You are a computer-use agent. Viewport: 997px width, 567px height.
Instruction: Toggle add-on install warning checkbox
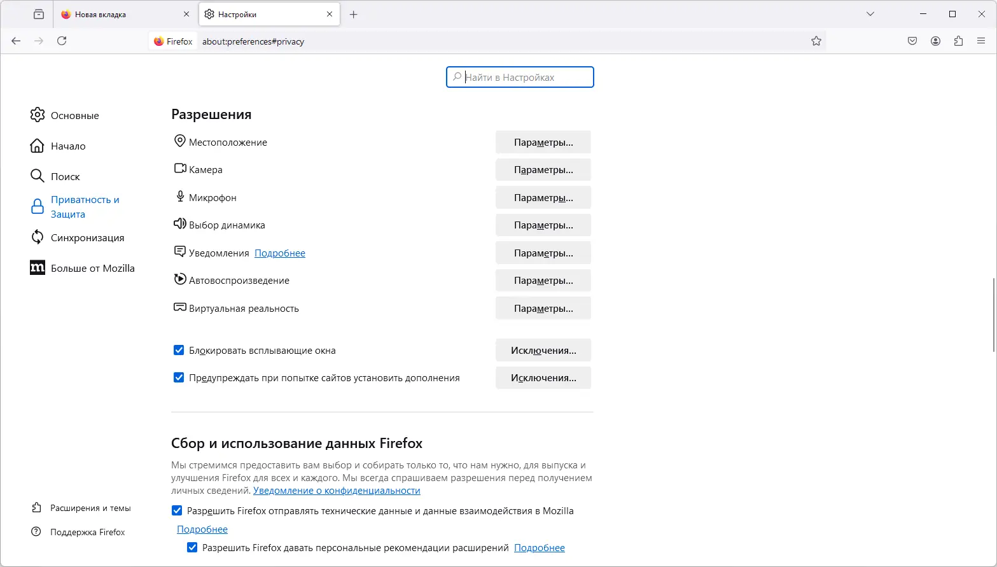pos(179,377)
